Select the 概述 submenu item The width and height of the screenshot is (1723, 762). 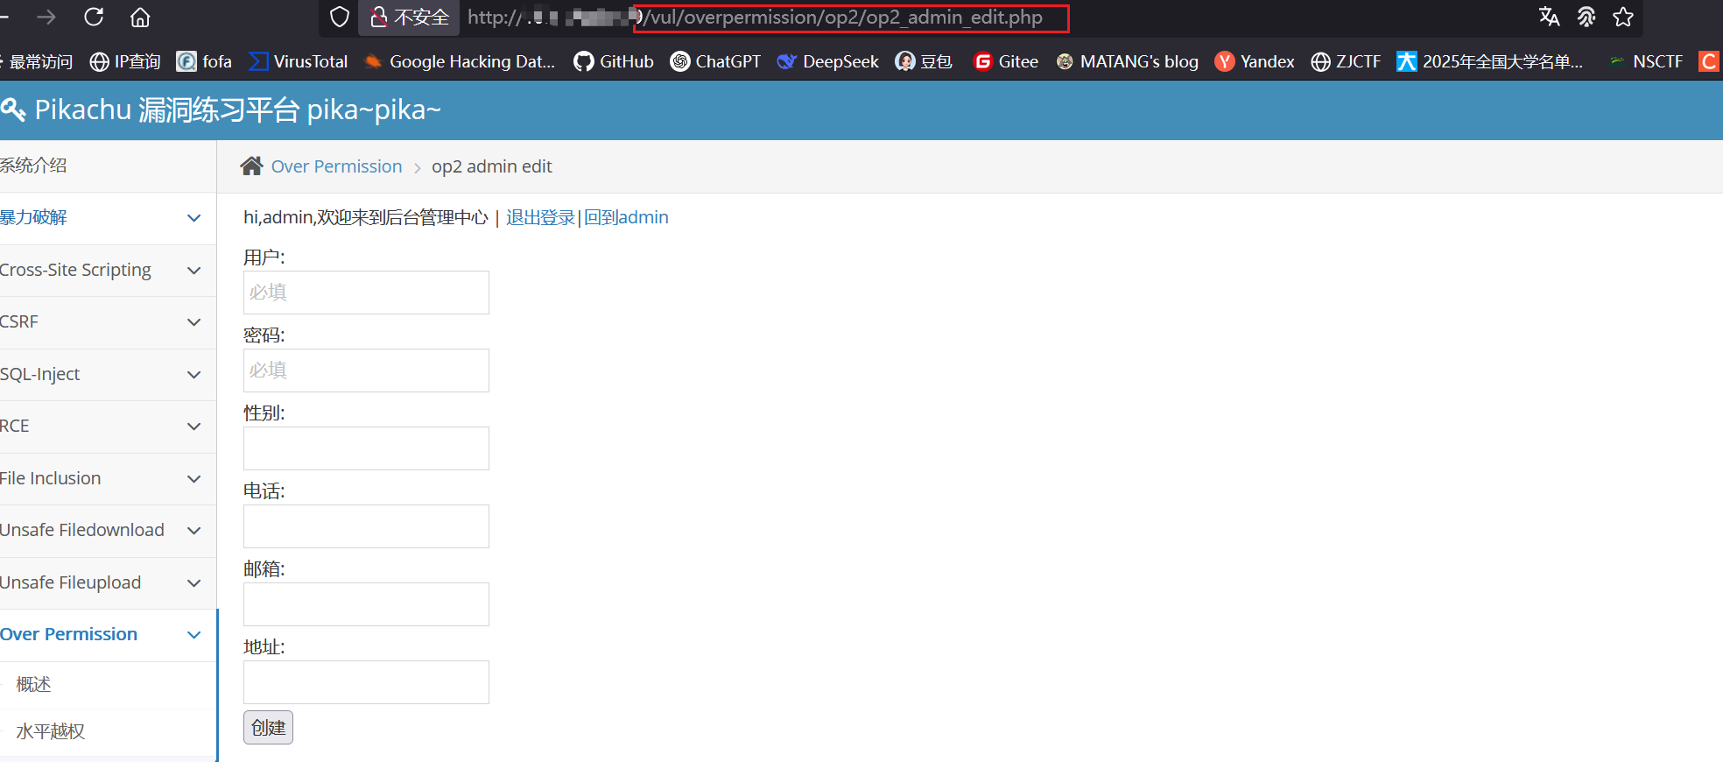[34, 684]
